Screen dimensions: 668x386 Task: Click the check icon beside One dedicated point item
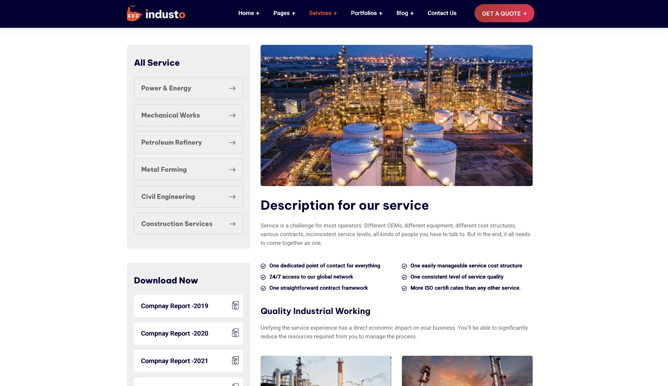pyautogui.click(x=263, y=266)
